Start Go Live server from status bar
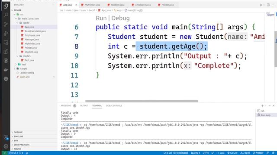 pos(232,153)
